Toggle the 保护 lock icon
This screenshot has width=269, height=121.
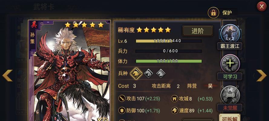tap(213, 12)
